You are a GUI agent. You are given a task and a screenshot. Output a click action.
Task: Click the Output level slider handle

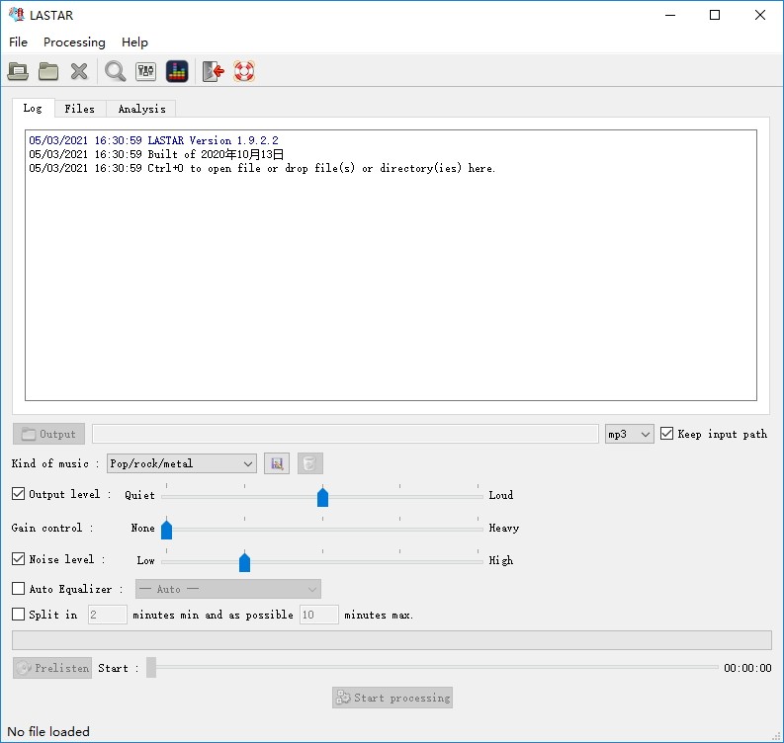coord(322,497)
